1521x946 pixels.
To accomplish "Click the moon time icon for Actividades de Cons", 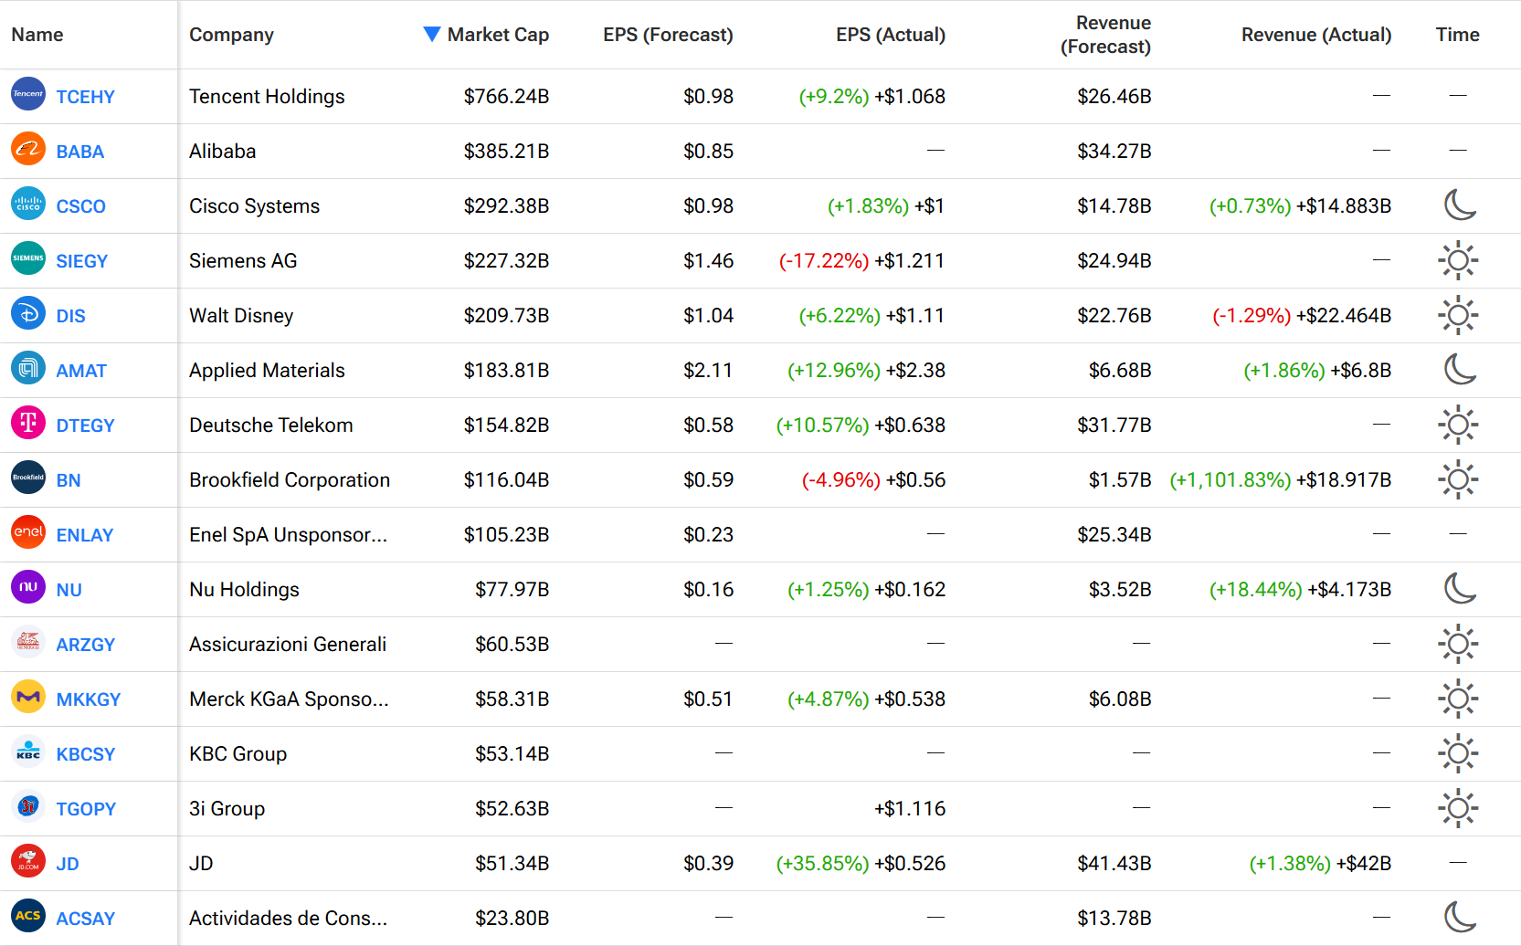I will click(1459, 917).
